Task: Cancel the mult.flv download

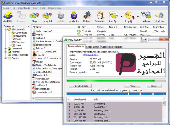Action: click(154, 86)
